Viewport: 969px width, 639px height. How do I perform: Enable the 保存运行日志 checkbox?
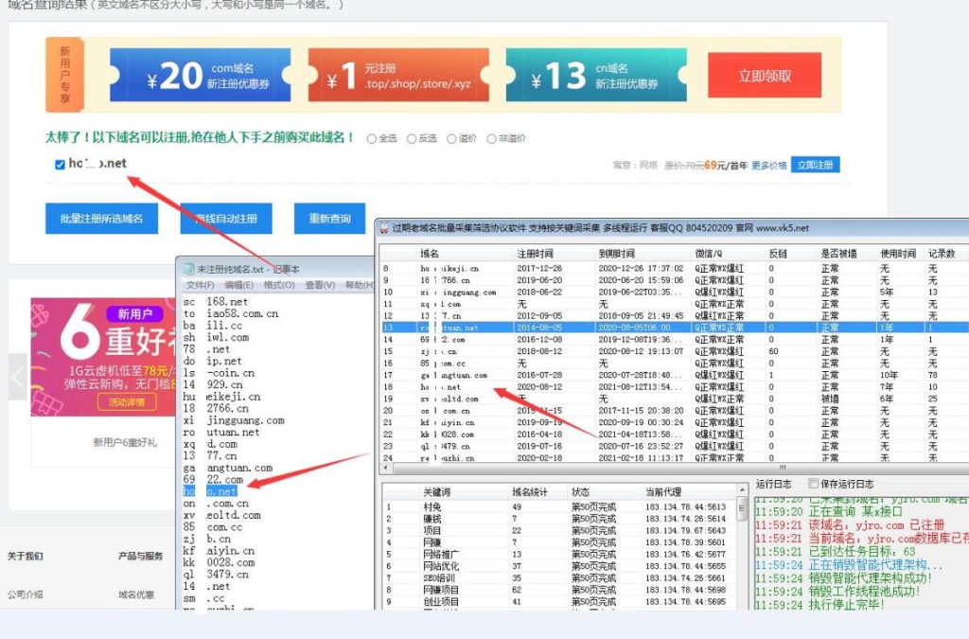[814, 483]
